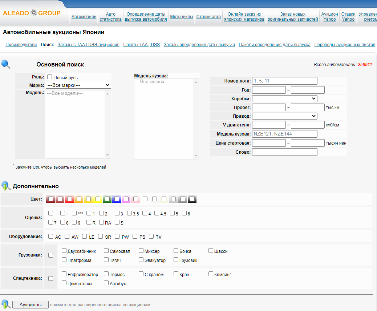Viewport: 377px width, 311px height.
Task: Choose the green color swatch
Action: click(107, 199)
